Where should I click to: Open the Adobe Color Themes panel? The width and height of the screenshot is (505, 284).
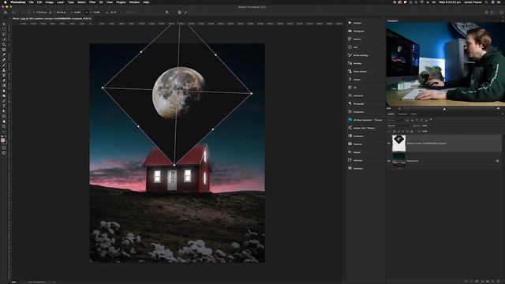click(361, 128)
